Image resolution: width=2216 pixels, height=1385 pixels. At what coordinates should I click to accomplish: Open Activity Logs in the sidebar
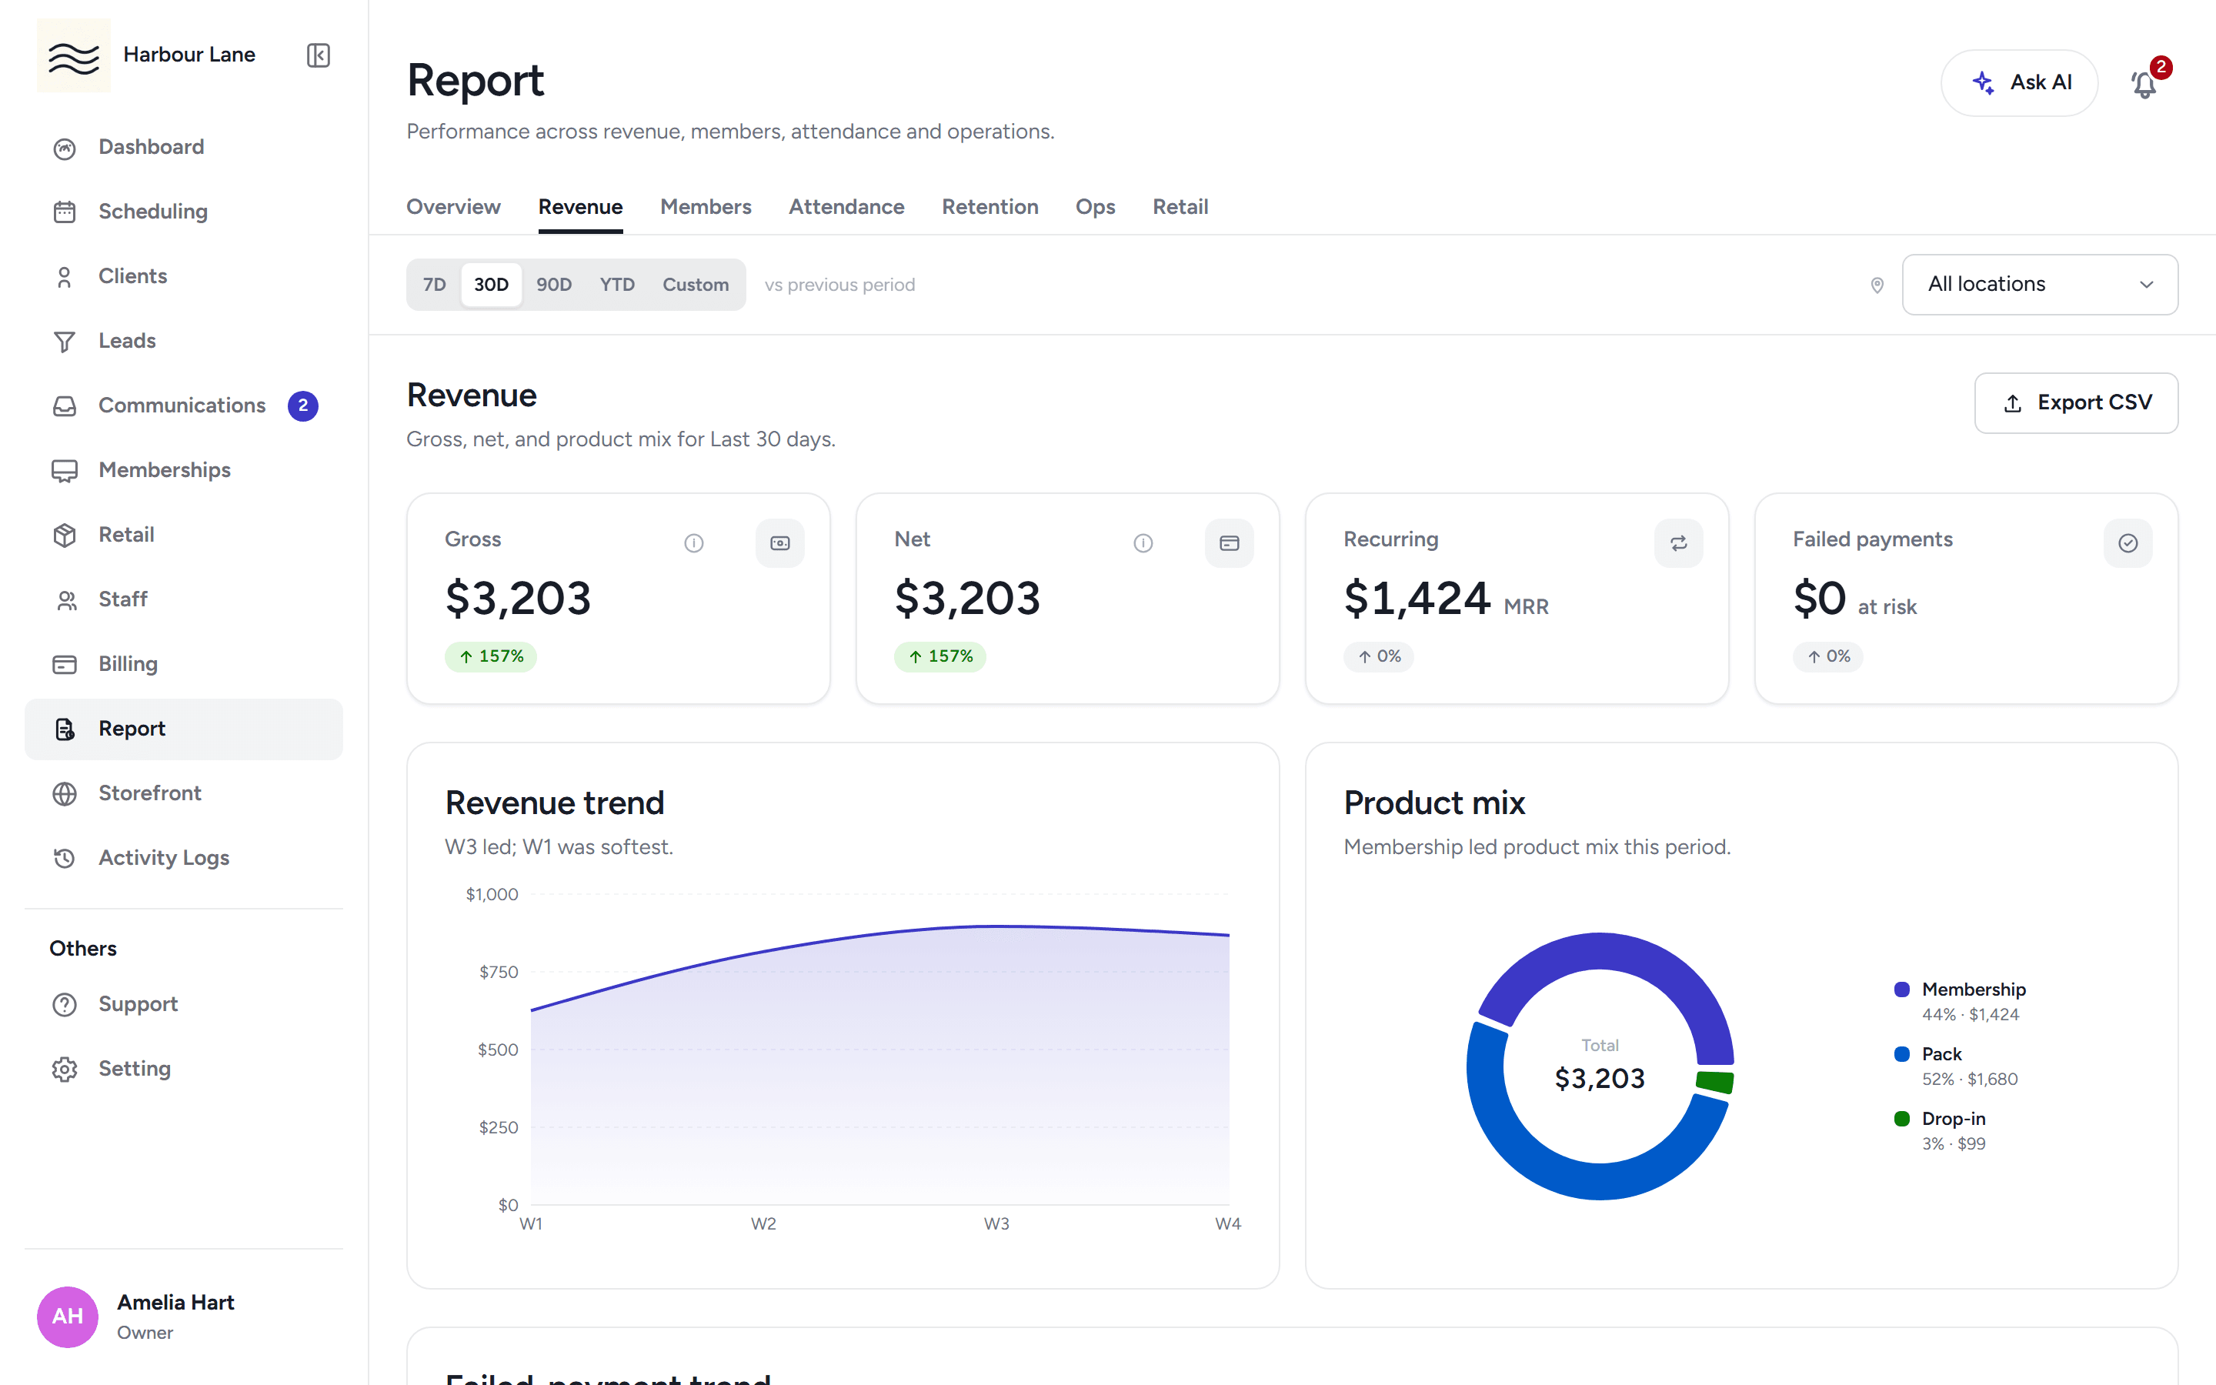click(184, 858)
